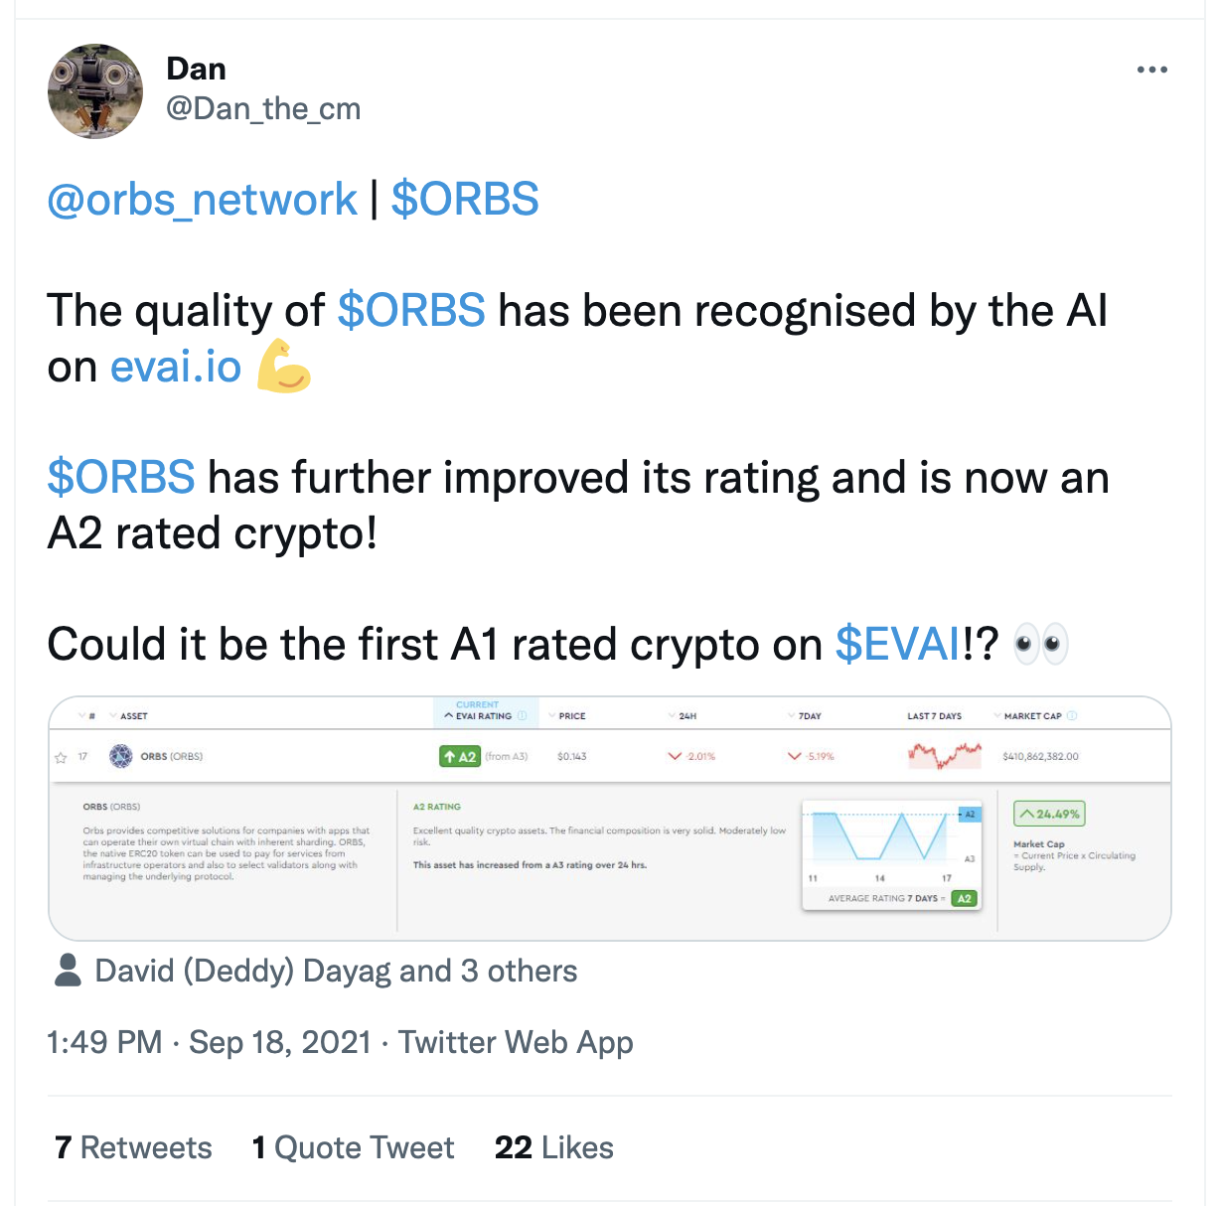Click the green 24.49% change badge

[1049, 814]
